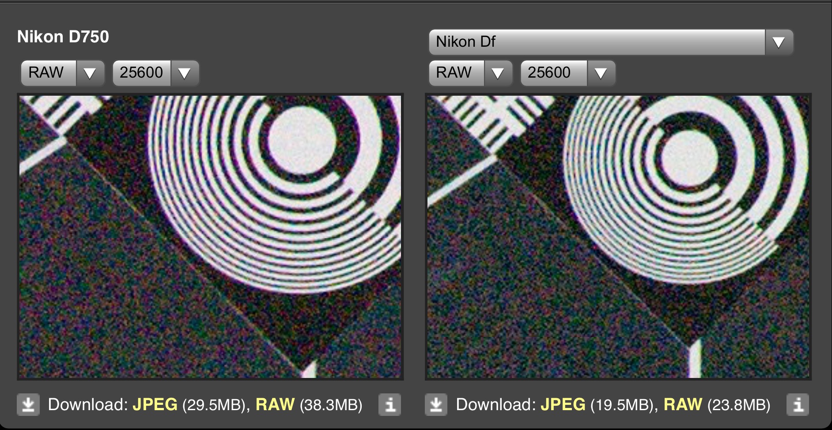
Task: Download the 23.8MB RAW file
Action: click(683, 404)
